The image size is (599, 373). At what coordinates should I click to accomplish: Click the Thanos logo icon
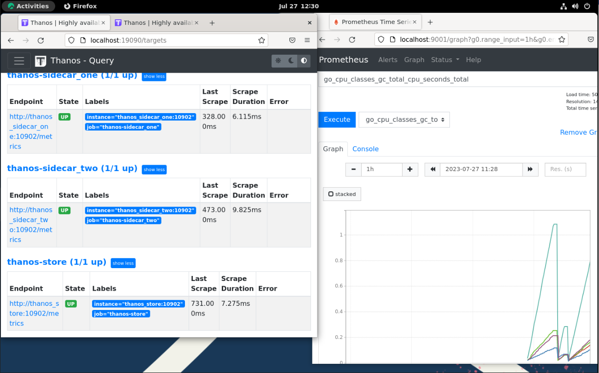pyautogui.click(x=40, y=61)
